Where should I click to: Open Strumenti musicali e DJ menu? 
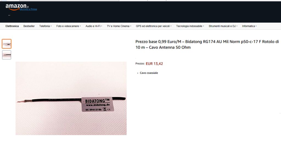(223, 26)
